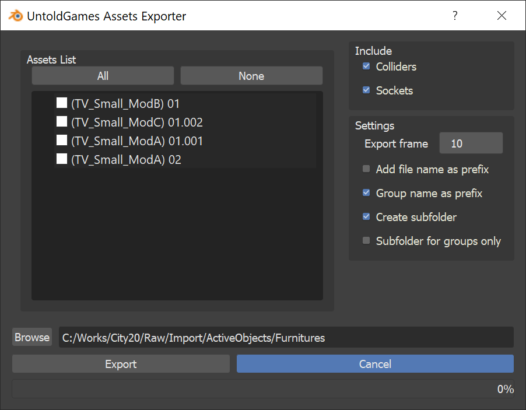
Task: Cancel the export dialog
Action: (375, 364)
